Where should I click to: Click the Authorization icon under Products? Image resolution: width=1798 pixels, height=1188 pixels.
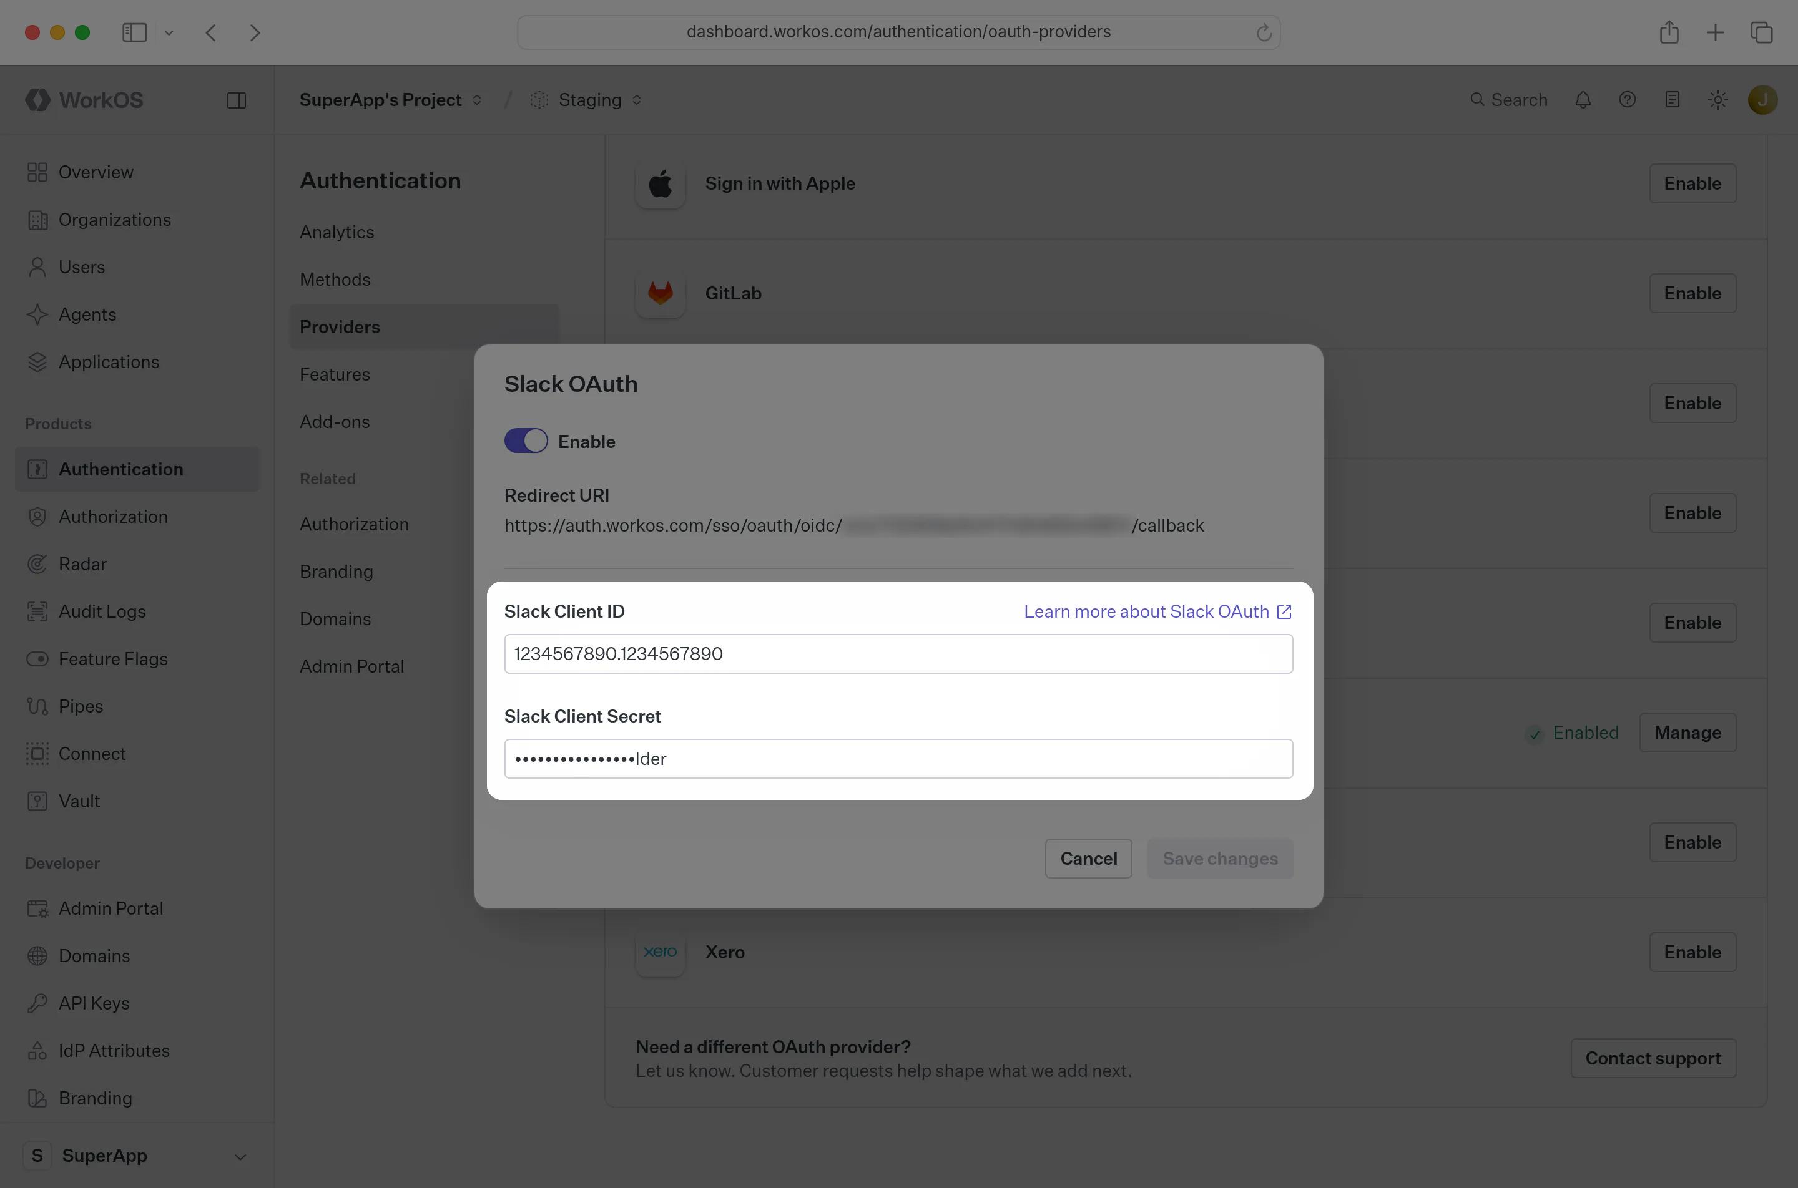37,517
